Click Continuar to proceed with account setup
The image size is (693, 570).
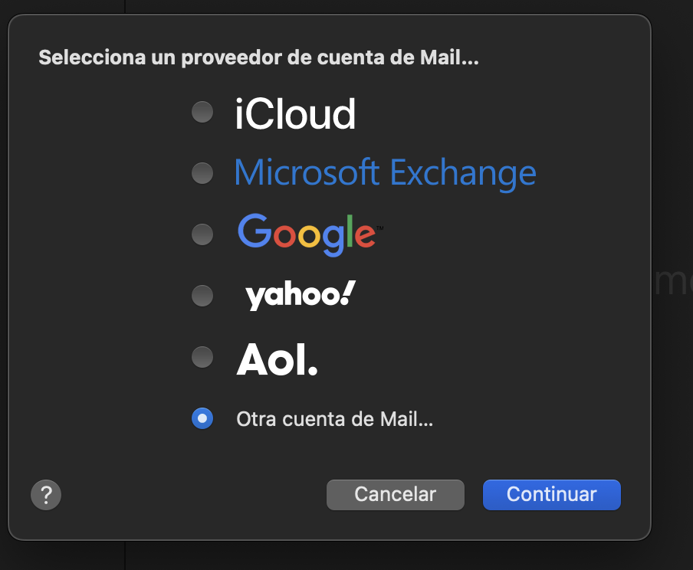pyautogui.click(x=551, y=494)
